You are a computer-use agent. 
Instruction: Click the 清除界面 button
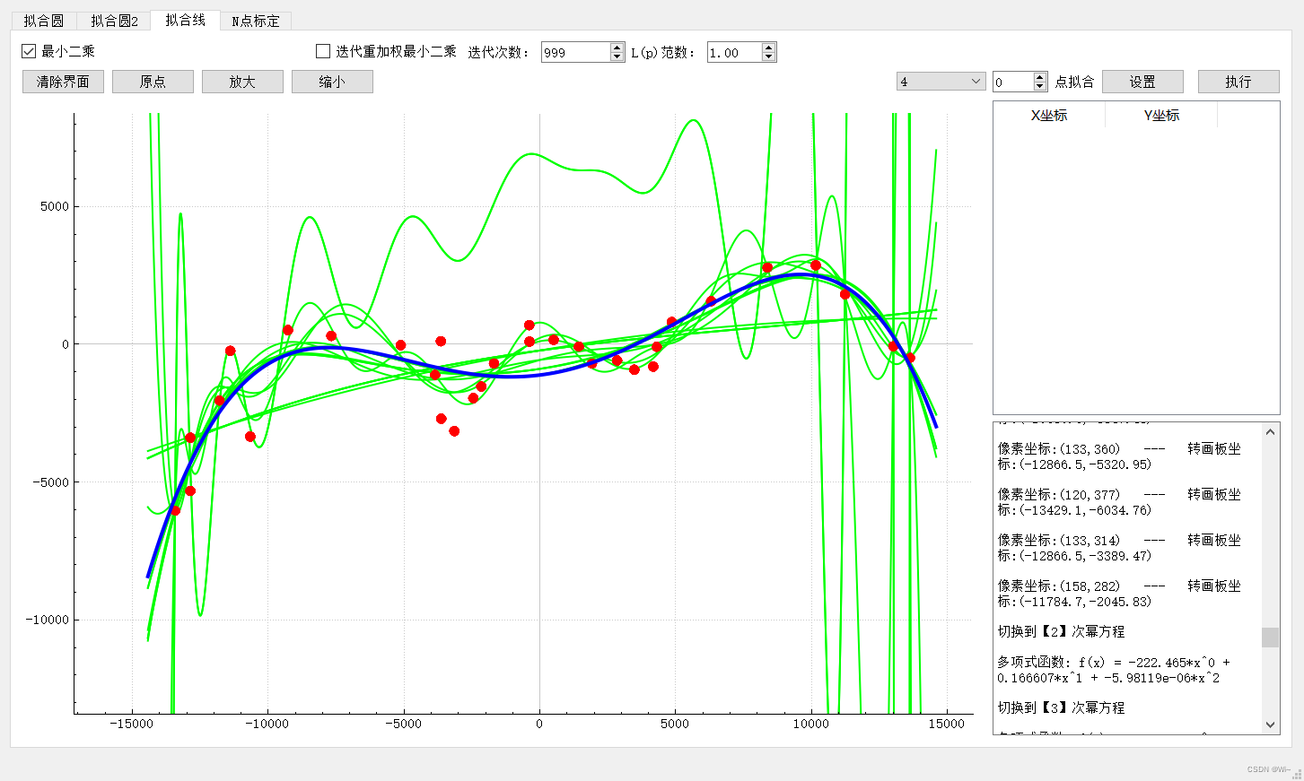[63, 82]
